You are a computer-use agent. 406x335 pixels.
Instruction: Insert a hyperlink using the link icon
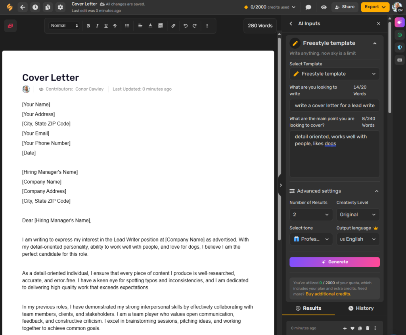pyautogui.click(x=173, y=26)
